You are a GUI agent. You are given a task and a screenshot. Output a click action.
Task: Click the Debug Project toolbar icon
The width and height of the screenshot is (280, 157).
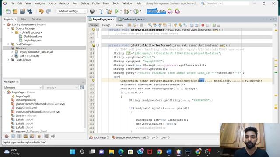(x=126, y=11)
